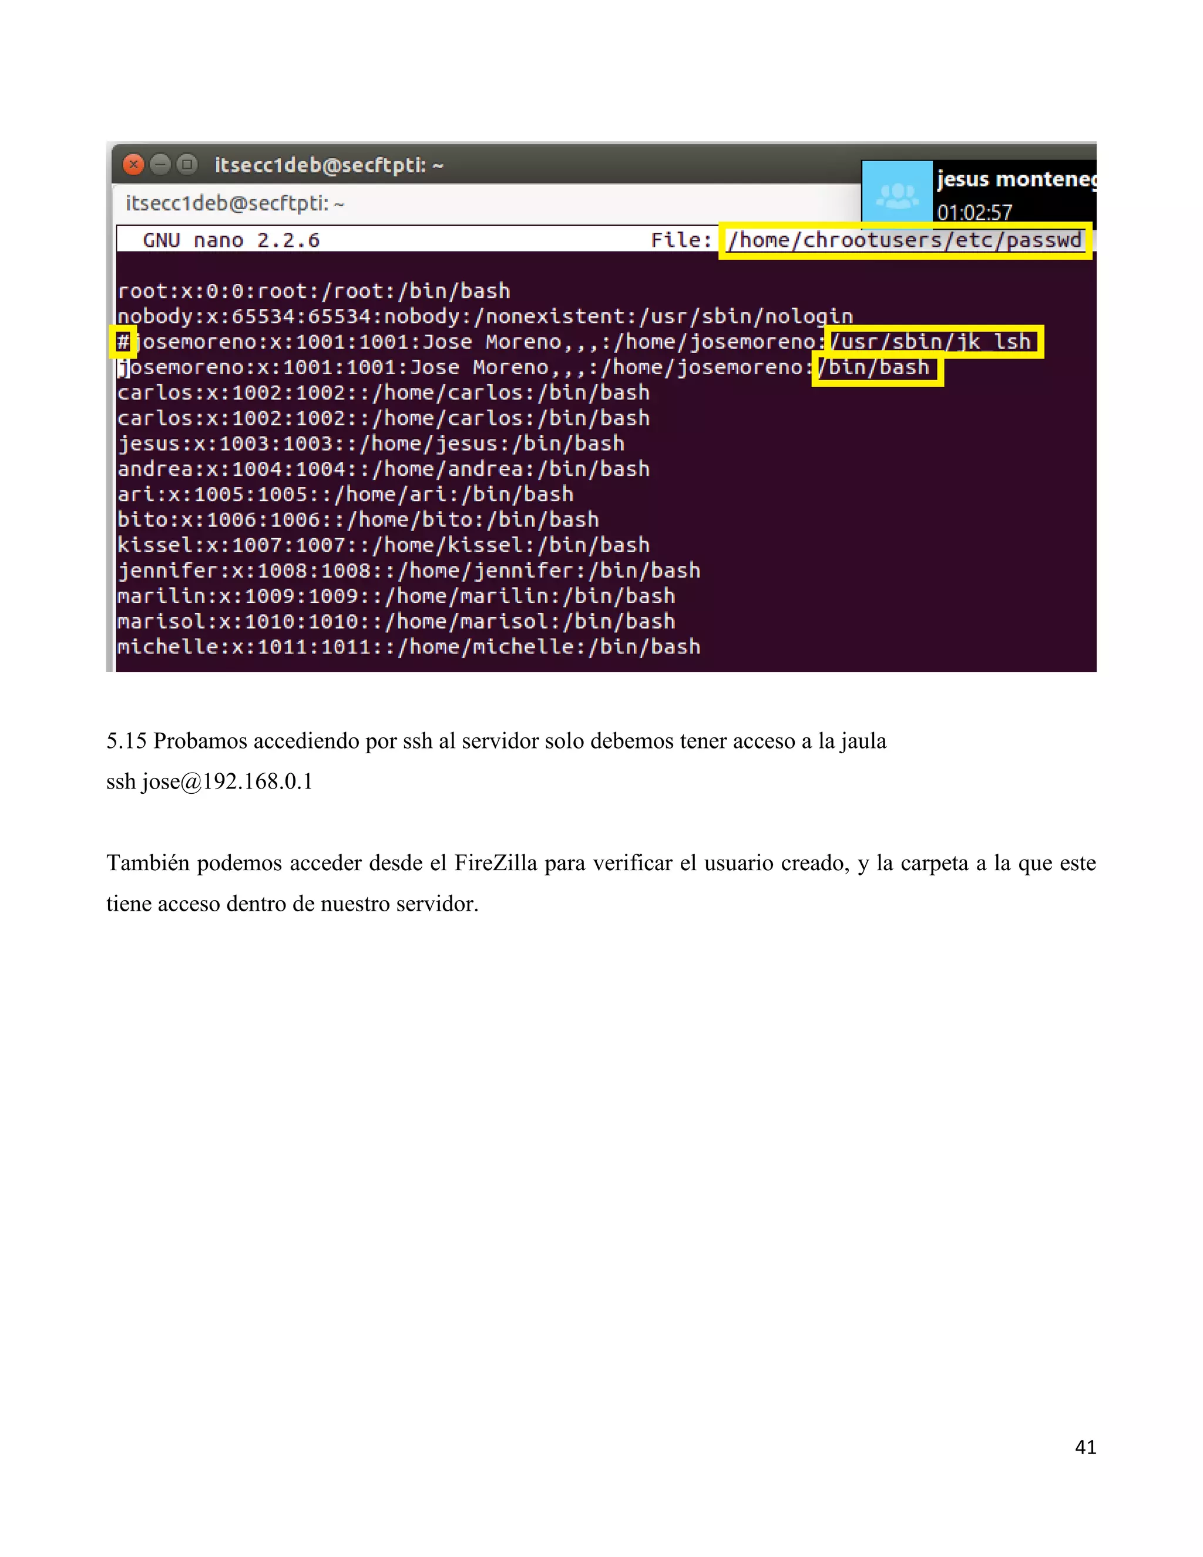Click page number 41

[1086, 1447]
